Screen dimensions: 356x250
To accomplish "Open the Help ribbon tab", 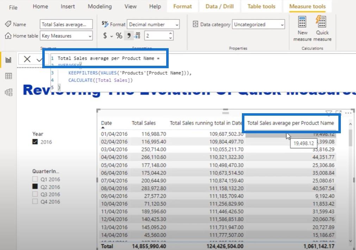I will click(155, 6).
